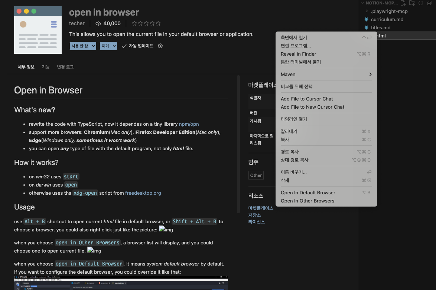Viewport: 436px width, 290px height.
Task: Select Add File to New Cursor Chat
Action: tap(326, 107)
